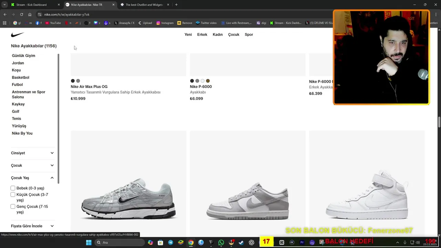Screen dimensions: 441x248
Task: Open Telegram from the taskbar
Action: tap(171, 242)
